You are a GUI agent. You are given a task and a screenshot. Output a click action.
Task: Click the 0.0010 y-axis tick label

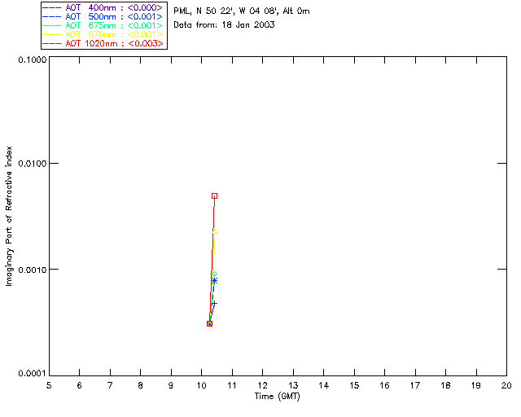click(x=33, y=270)
